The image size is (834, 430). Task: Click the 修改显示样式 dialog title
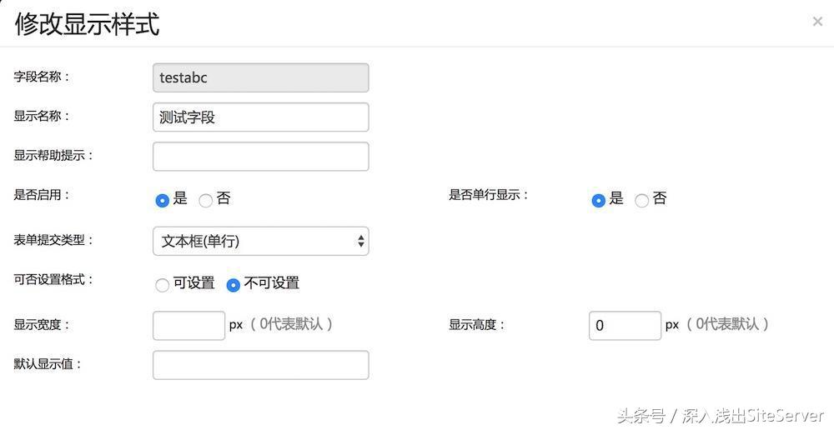coord(88,24)
